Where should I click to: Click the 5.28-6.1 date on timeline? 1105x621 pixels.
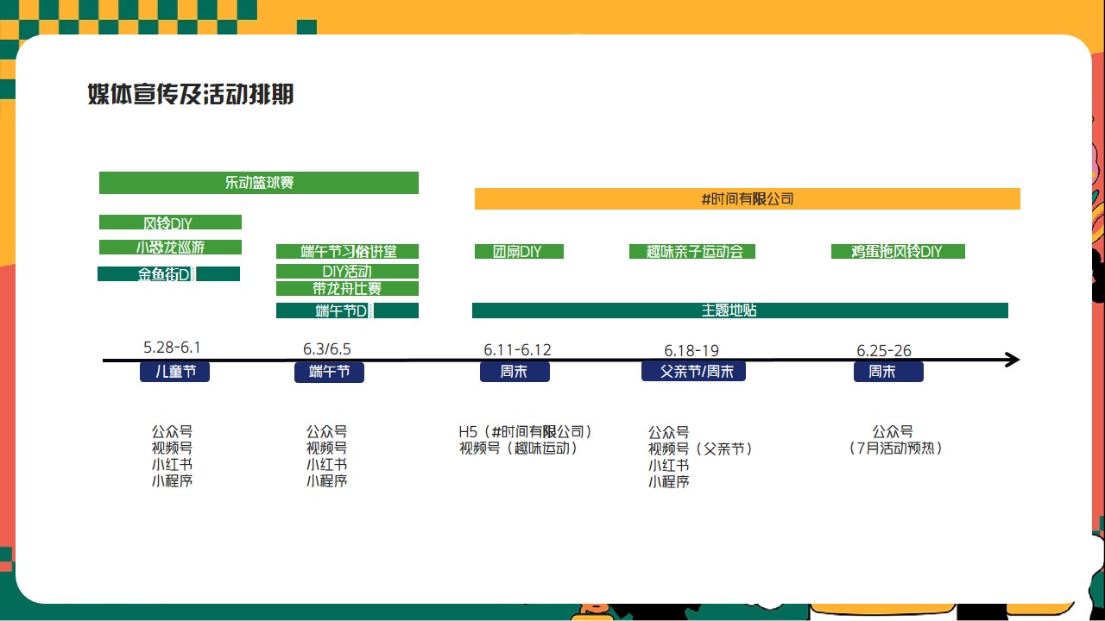173,348
